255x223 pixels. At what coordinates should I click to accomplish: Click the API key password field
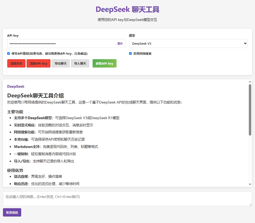click(x=66, y=43)
